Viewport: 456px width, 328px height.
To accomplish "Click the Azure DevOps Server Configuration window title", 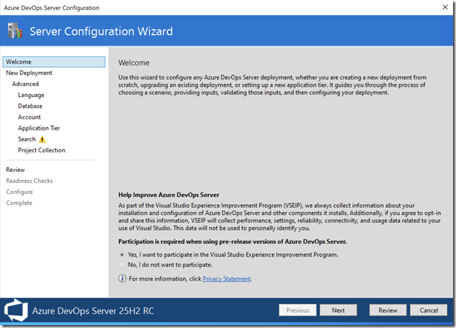I will [x=51, y=8].
